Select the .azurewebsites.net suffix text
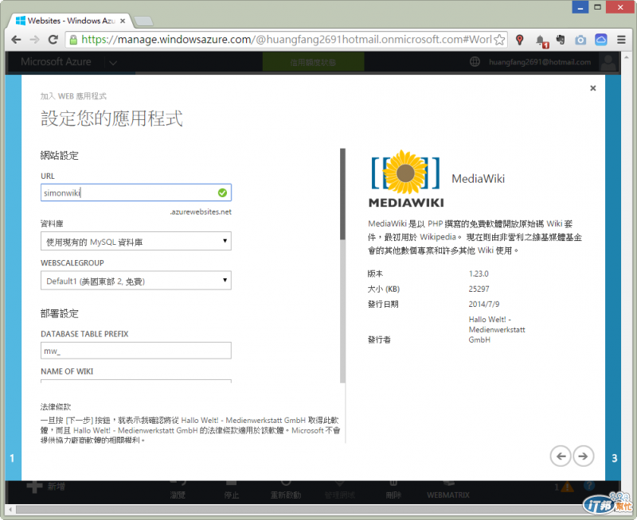 tap(201, 211)
